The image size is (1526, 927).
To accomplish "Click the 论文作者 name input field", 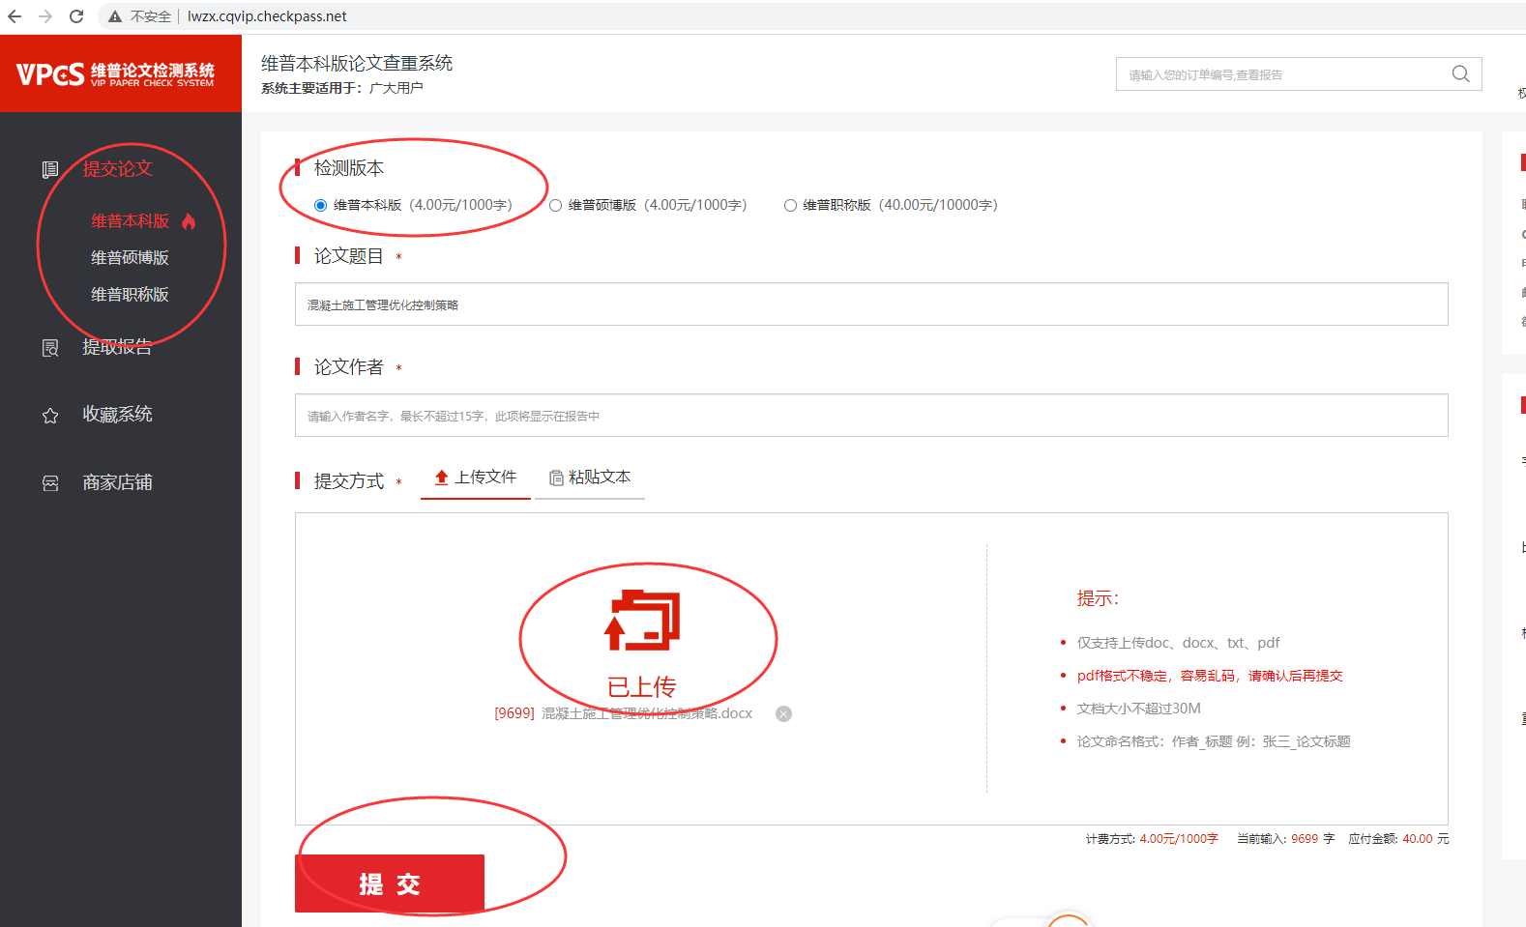I will pyautogui.click(x=871, y=416).
